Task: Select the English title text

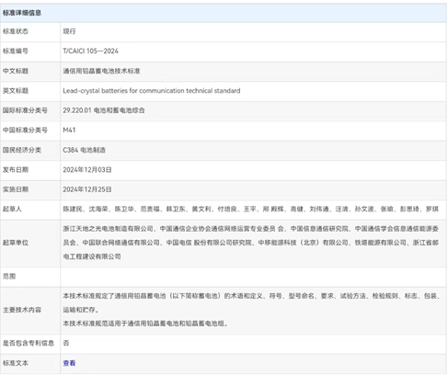Action: click(152, 91)
